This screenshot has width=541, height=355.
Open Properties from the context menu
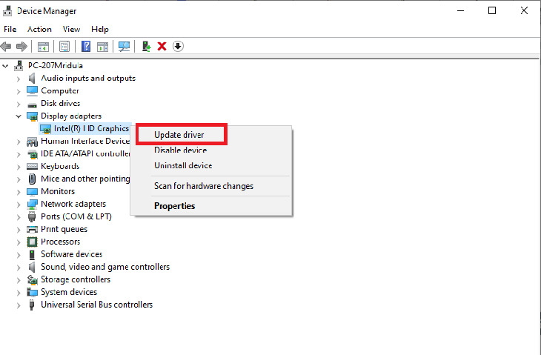(x=174, y=206)
